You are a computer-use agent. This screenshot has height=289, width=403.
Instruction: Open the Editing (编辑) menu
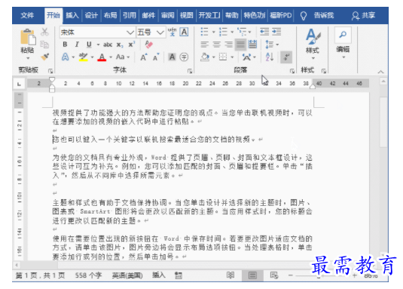[x=343, y=43]
